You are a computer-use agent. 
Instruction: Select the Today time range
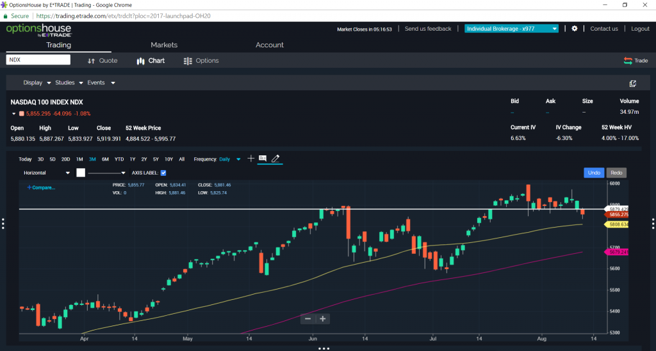(25, 159)
